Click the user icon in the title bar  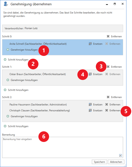pos(6,4)
